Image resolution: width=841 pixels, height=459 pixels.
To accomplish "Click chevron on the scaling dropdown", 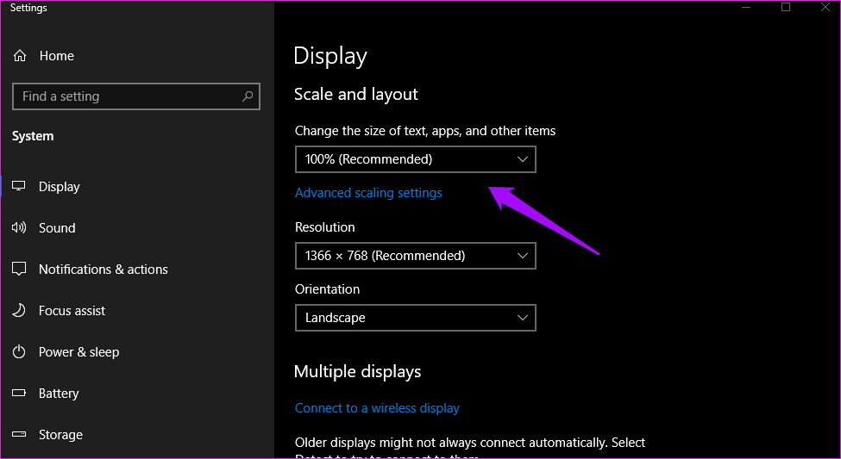I will pos(523,159).
